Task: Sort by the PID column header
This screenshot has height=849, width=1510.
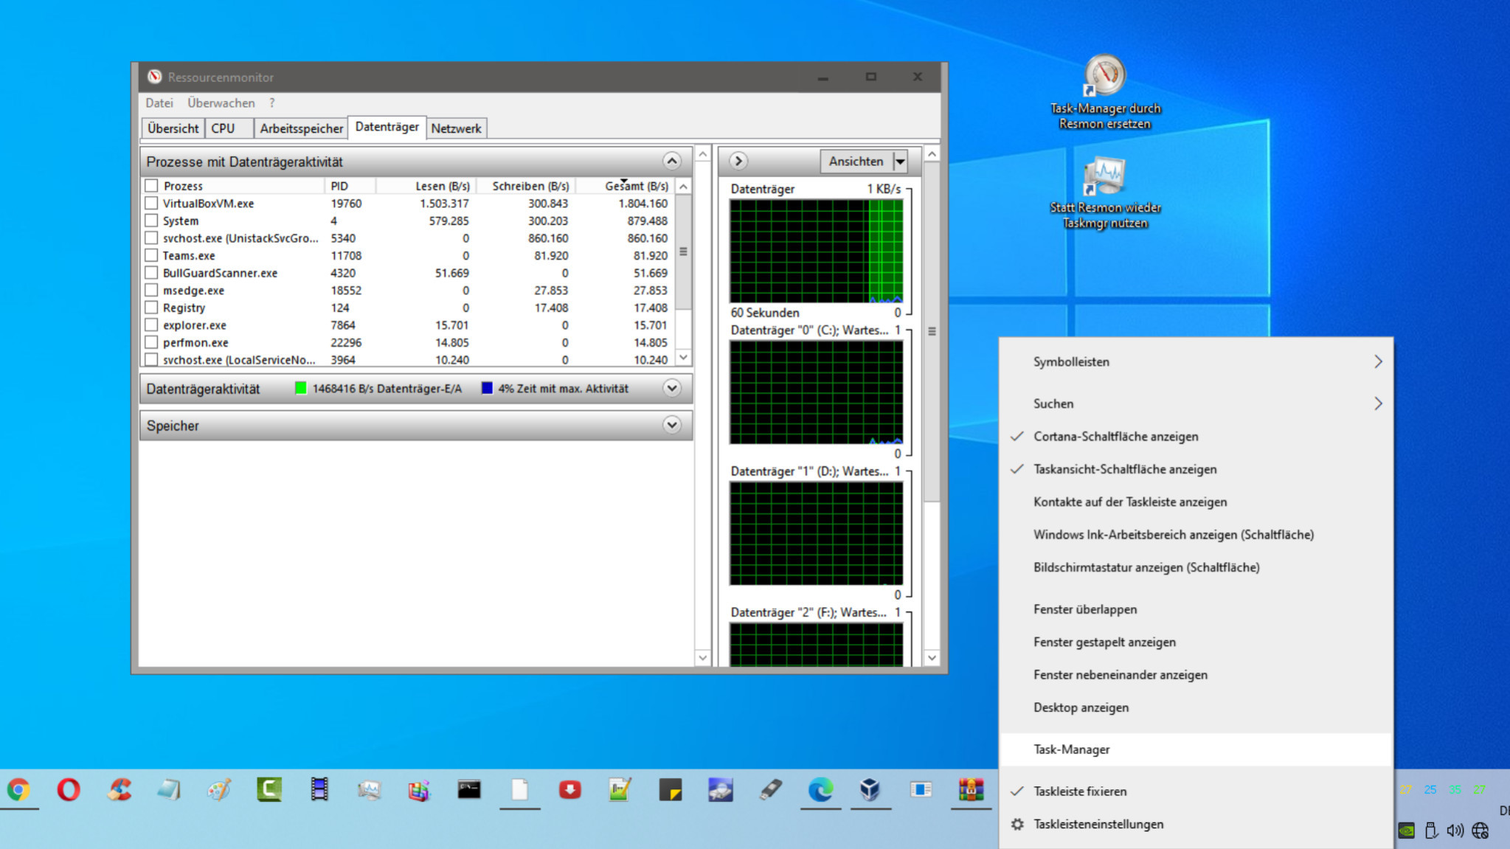Action: (350, 186)
